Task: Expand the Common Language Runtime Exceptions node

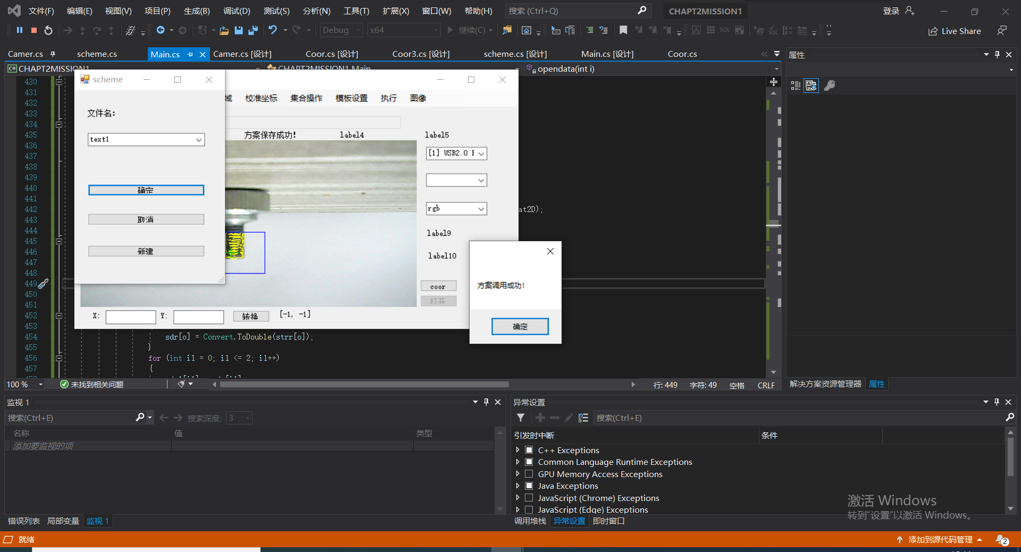Action: [x=517, y=462]
